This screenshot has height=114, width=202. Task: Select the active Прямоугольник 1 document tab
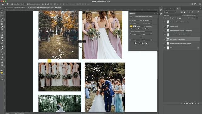tap(45, 8)
